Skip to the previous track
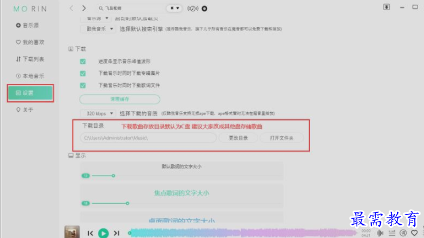The height and width of the screenshot is (238, 424). tap(90, 233)
